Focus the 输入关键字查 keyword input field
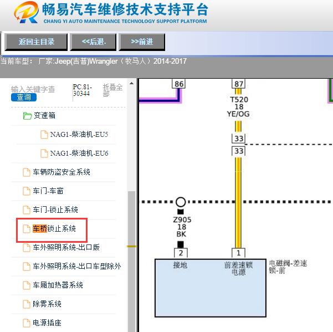This screenshot has width=333, height=332. pos(33,89)
